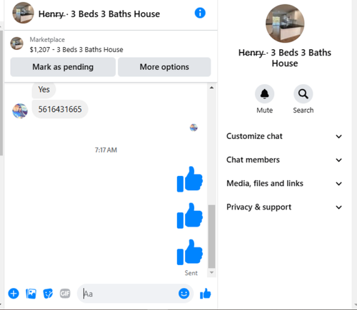Click the Search label under the magnifier
The height and width of the screenshot is (310, 357).
click(x=303, y=110)
